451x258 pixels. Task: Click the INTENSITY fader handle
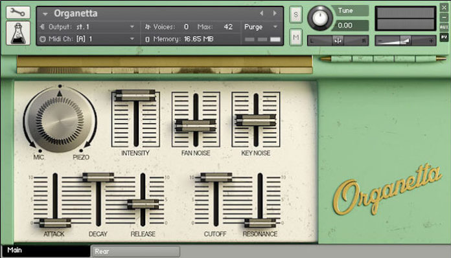(x=135, y=95)
